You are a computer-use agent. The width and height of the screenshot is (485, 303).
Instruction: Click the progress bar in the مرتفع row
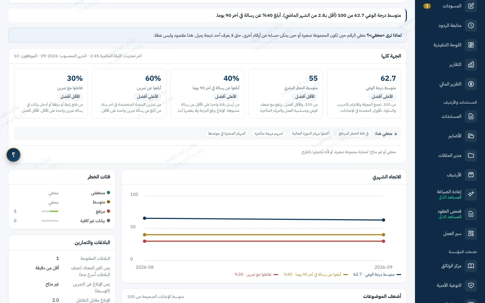50,211
